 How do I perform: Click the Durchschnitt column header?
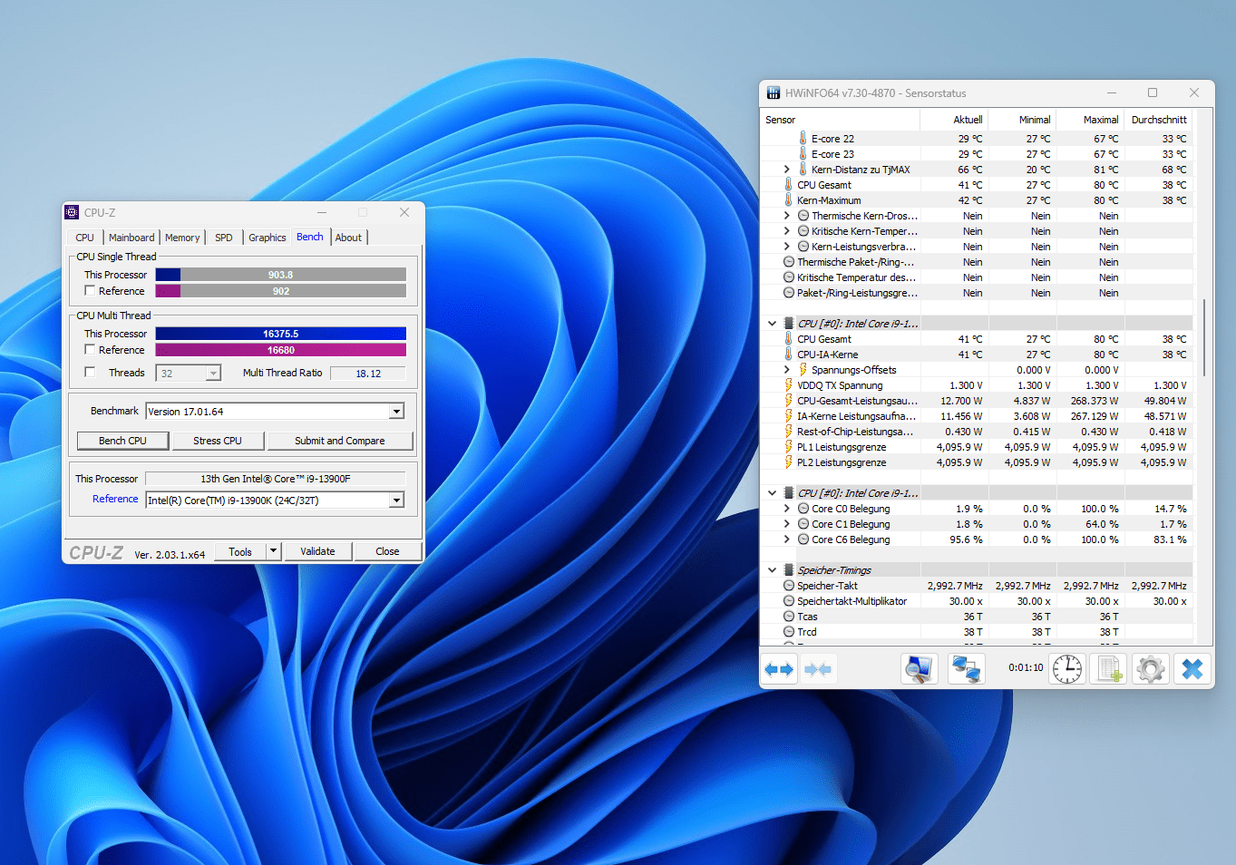click(x=1159, y=120)
